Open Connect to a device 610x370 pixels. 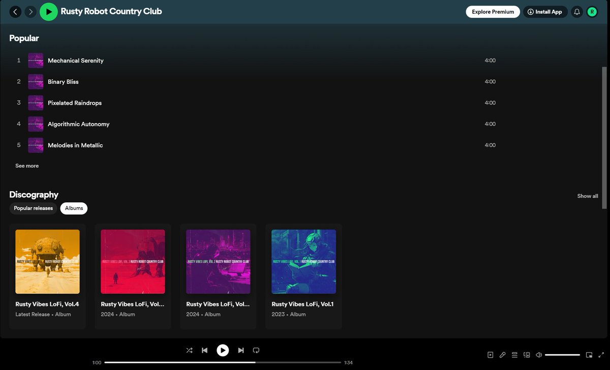click(x=527, y=355)
